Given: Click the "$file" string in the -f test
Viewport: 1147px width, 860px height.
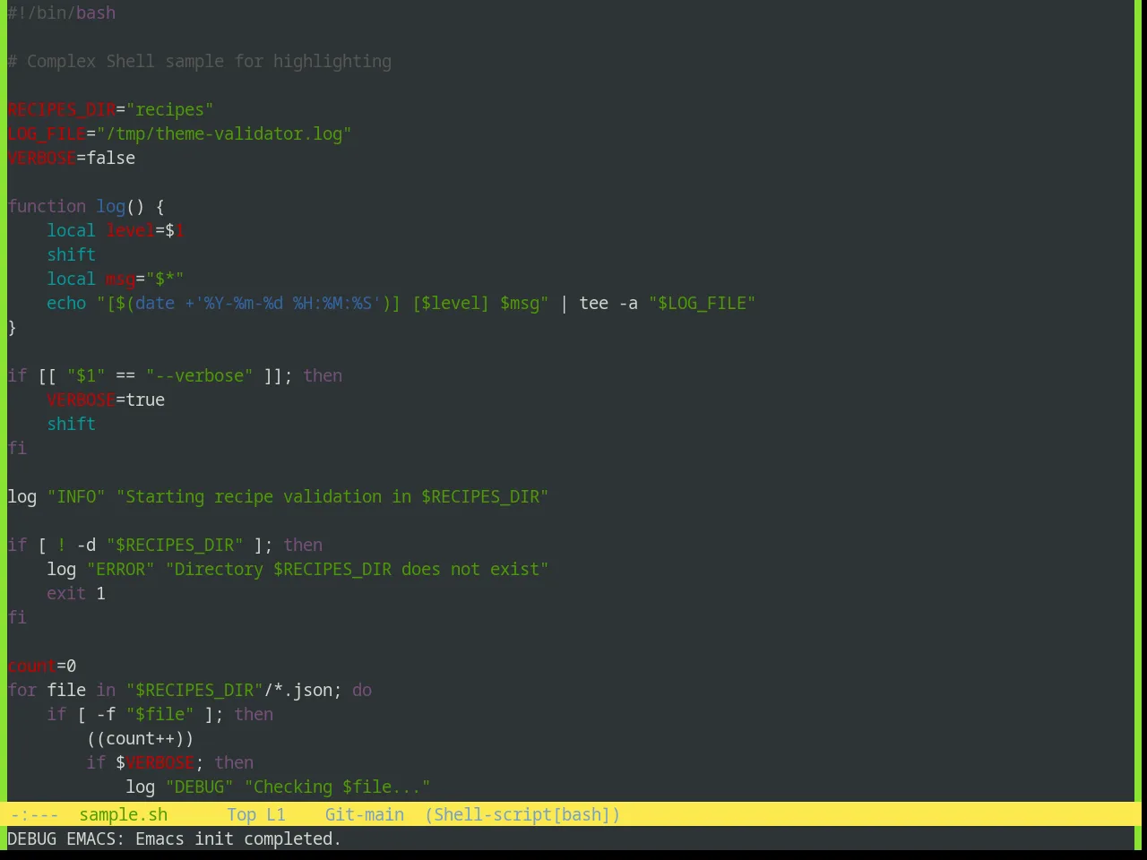Looking at the screenshot, I should [160, 714].
